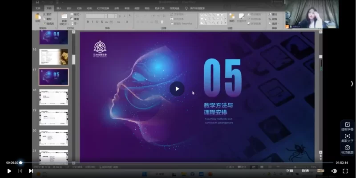Click the slide title 教学方法与课程安排

pos(218,108)
